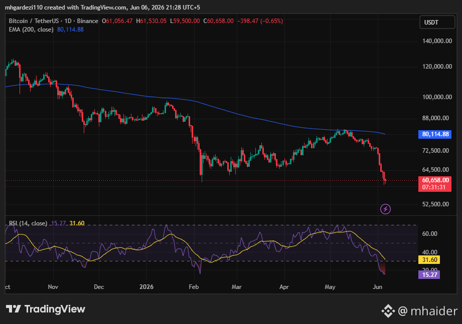Click the high price H61,530.05

click(x=151, y=21)
